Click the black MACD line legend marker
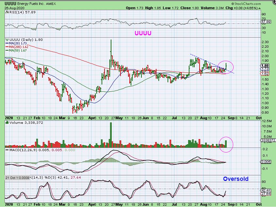The image size is (276, 207). pos(7,150)
